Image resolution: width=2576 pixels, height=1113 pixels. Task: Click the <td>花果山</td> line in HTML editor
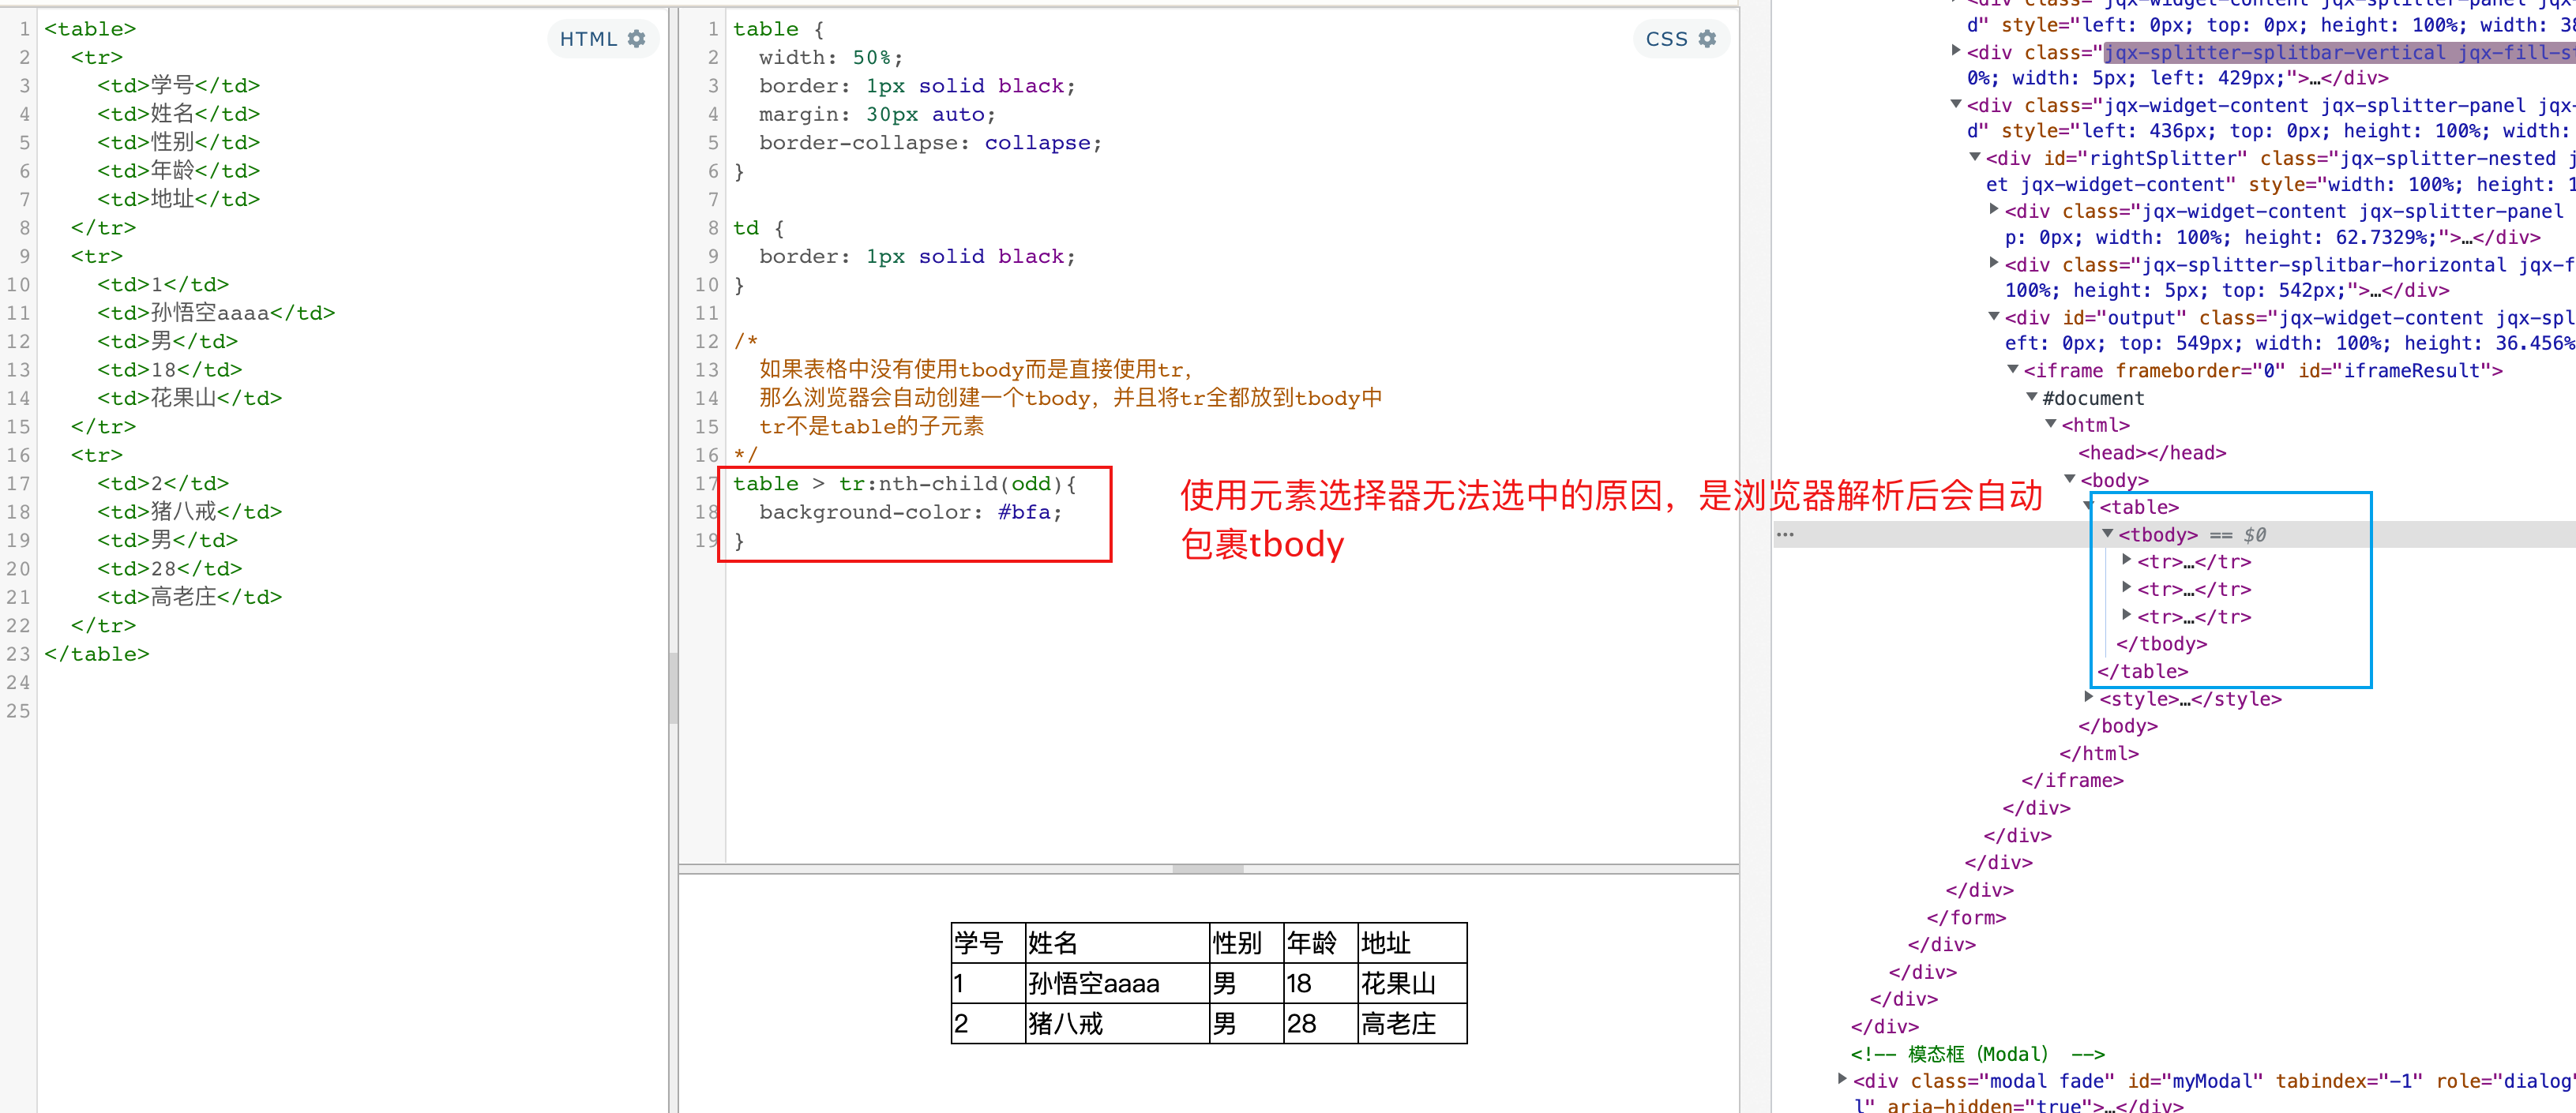point(190,398)
